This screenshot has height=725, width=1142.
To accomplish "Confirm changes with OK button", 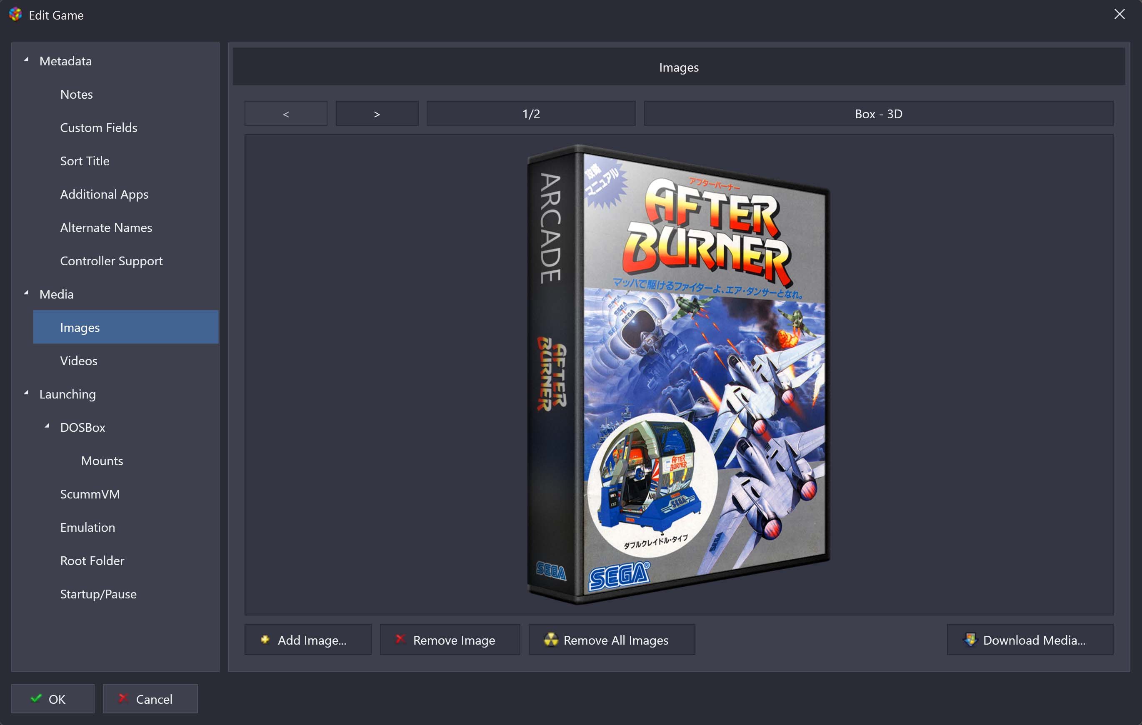I will 52,698.
